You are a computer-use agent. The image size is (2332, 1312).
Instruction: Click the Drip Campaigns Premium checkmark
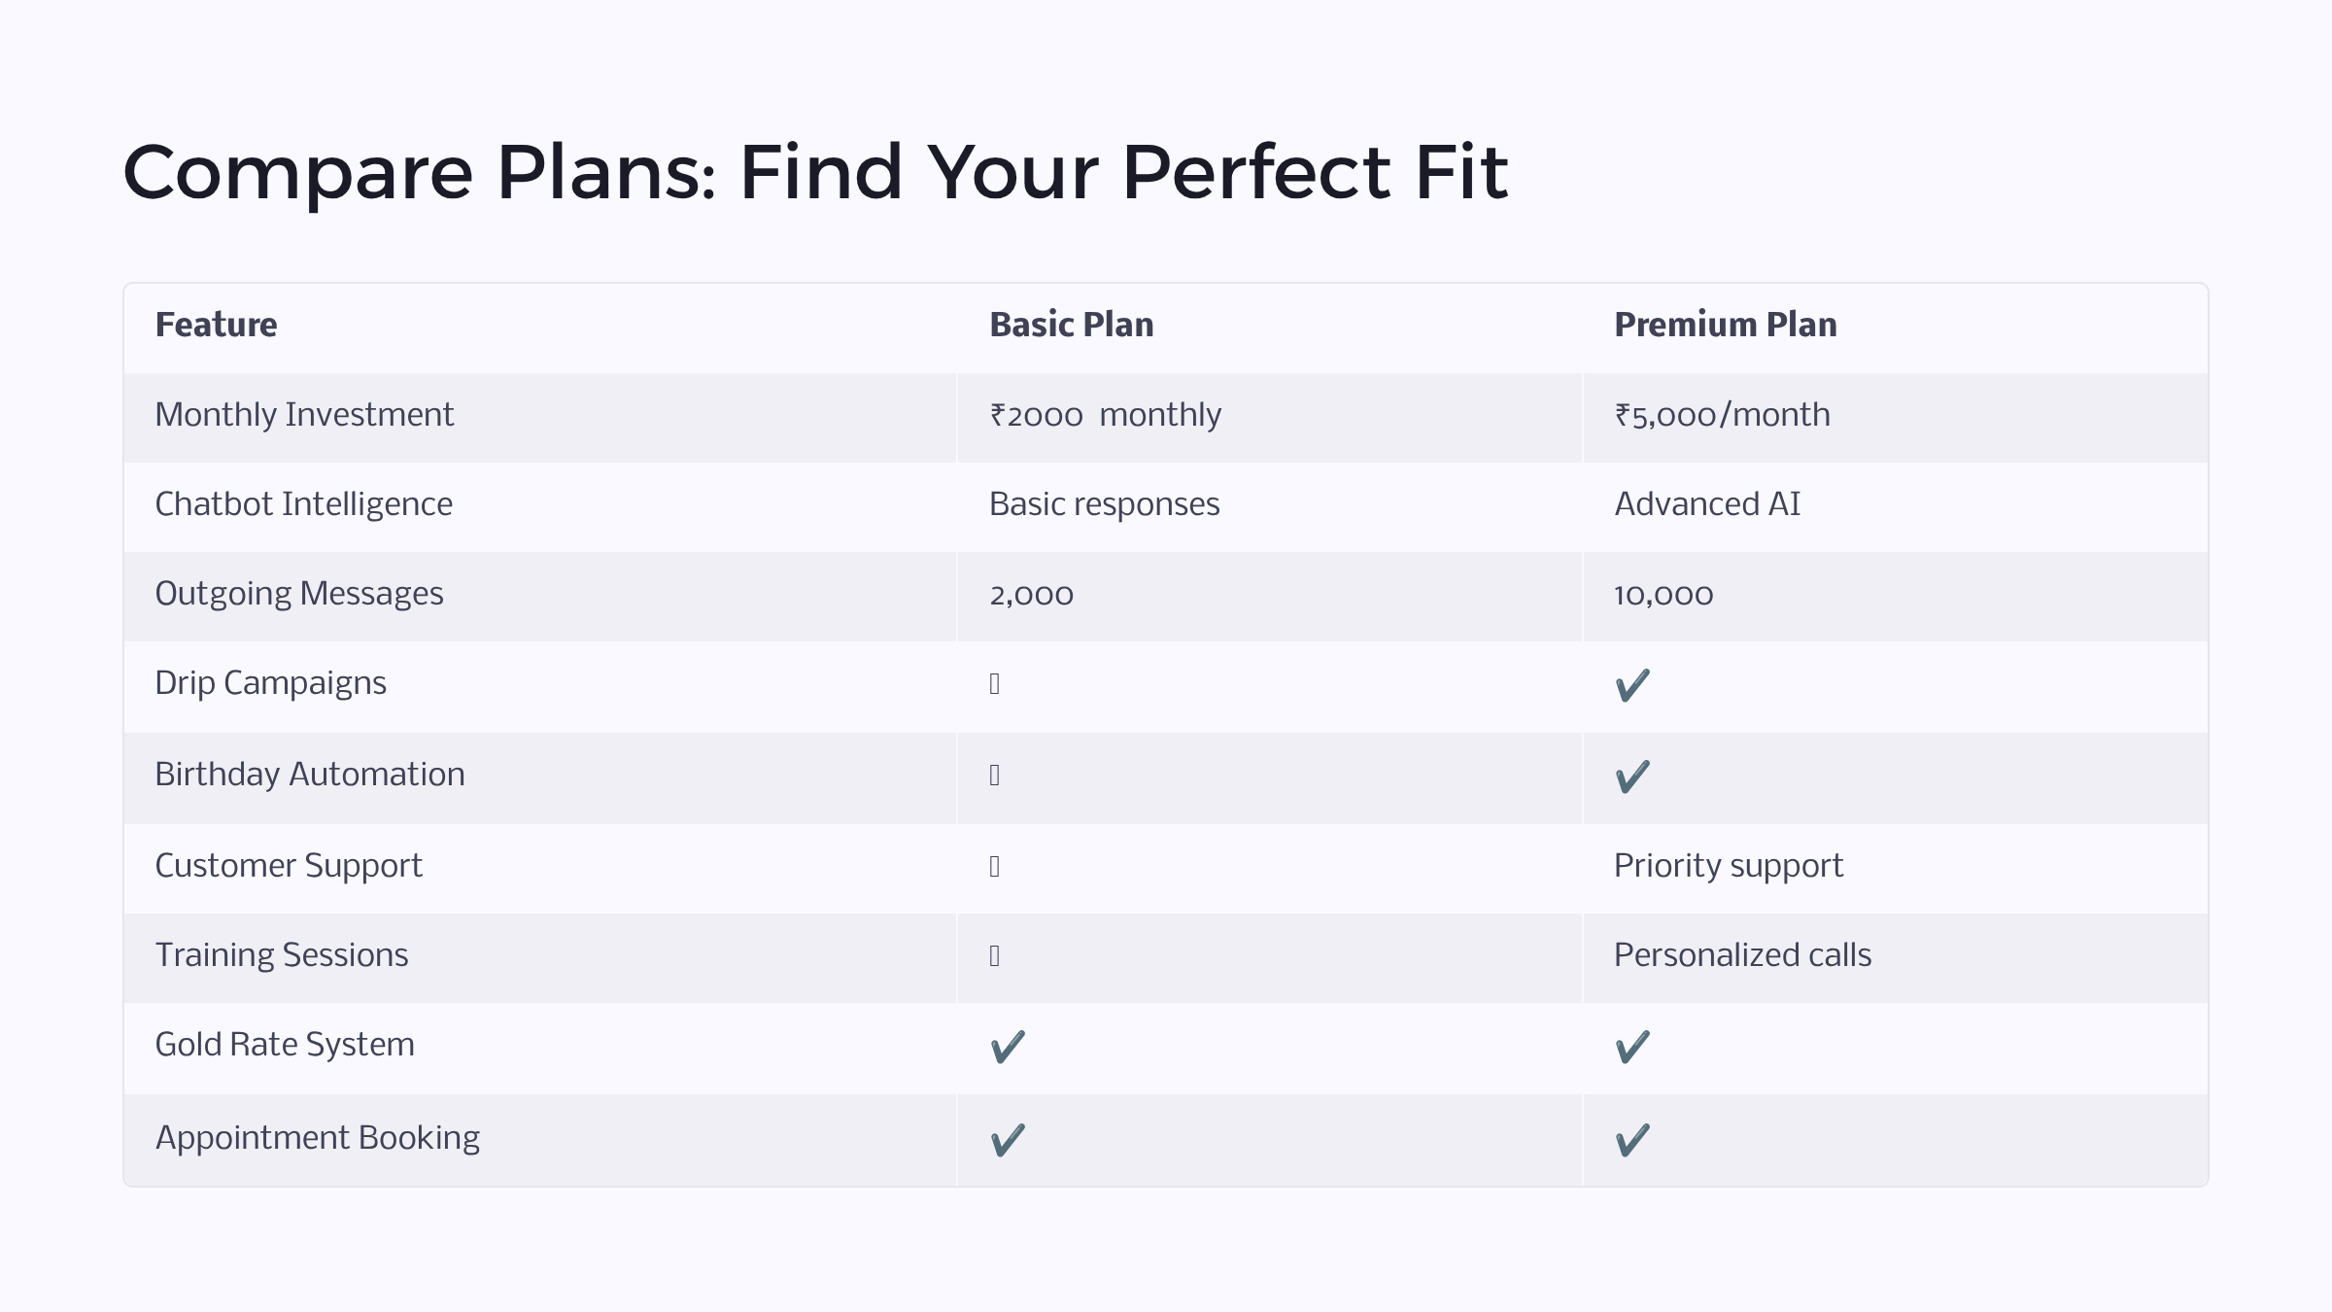point(1632,685)
